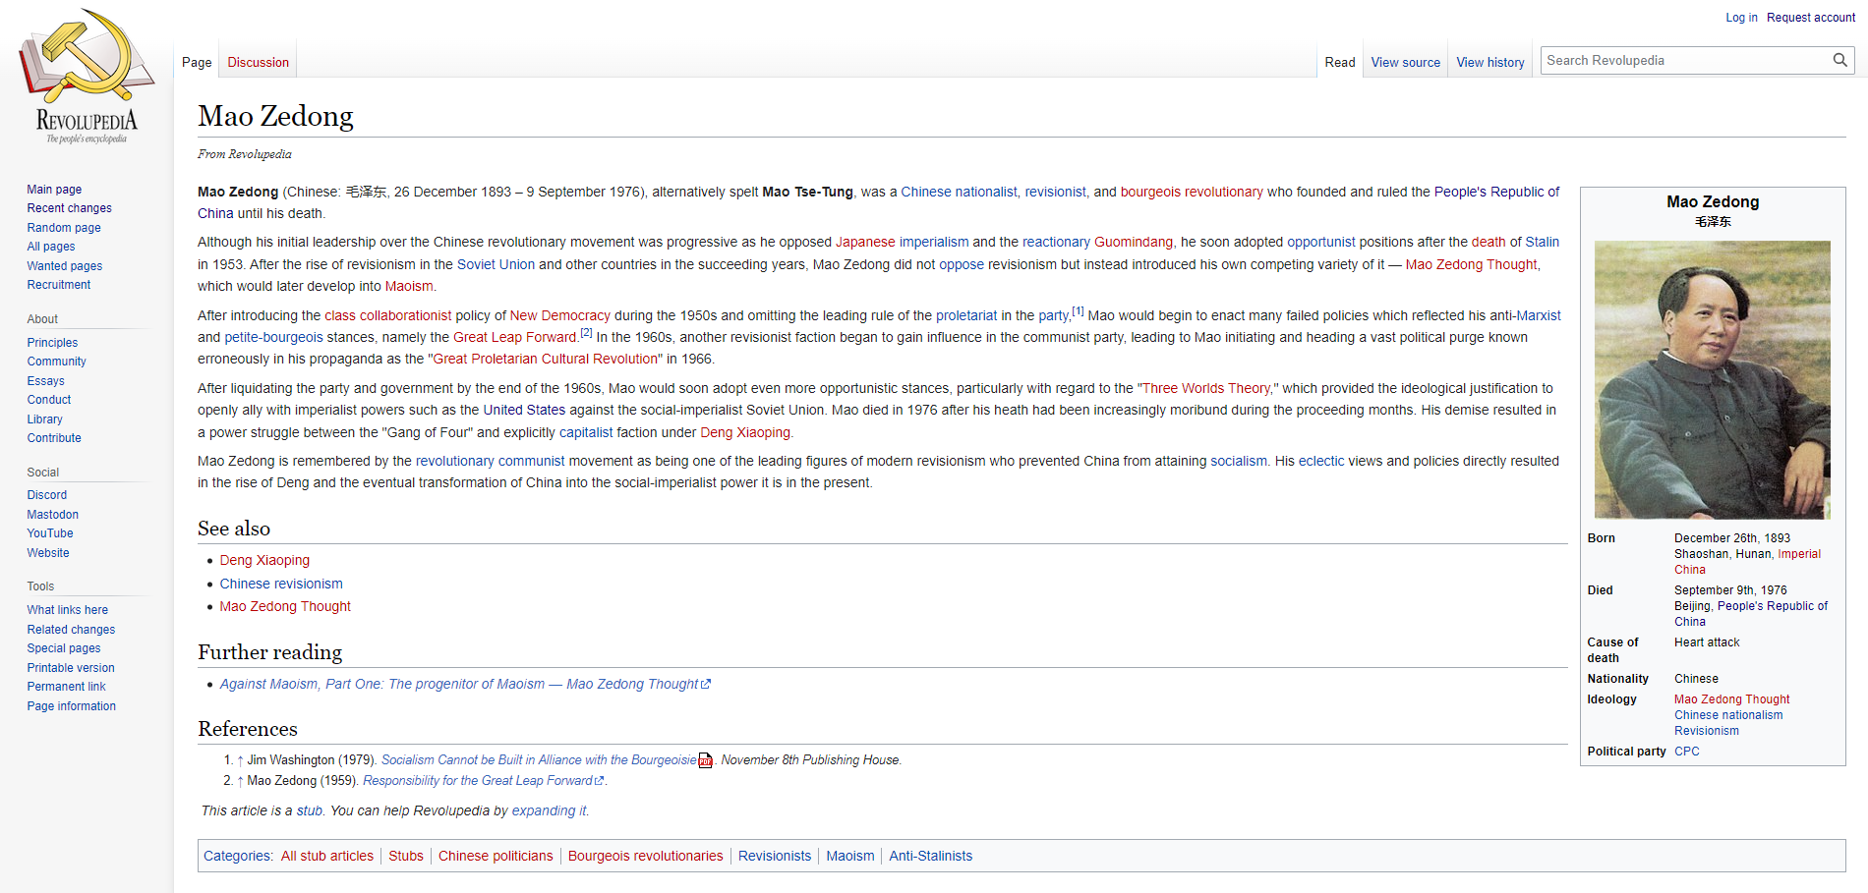Open Permanent link tool
Image resolution: width=1868 pixels, height=893 pixels.
point(66,687)
